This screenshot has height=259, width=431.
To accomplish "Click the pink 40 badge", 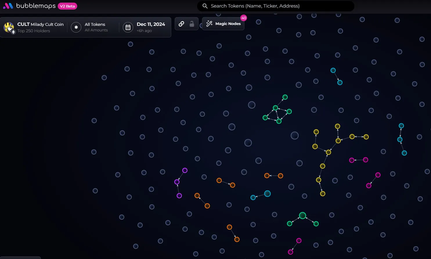I will pyautogui.click(x=244, y=18).
